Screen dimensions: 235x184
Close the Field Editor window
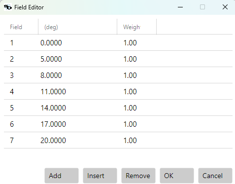225,7
